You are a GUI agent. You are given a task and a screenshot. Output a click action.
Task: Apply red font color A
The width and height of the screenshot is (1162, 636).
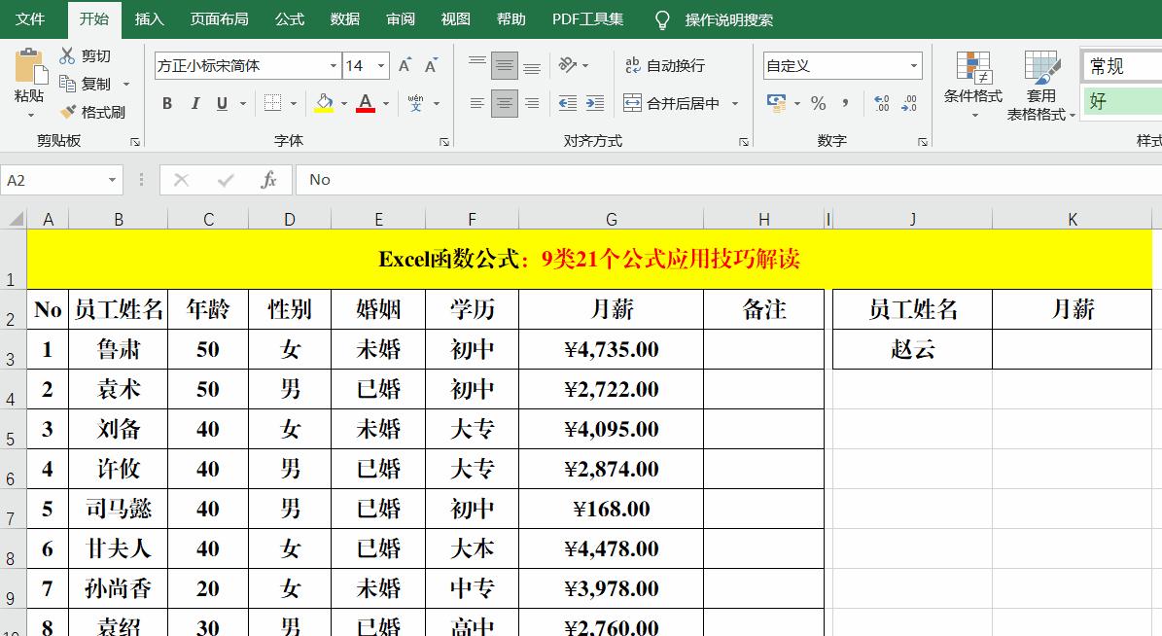tap(366, 103)
